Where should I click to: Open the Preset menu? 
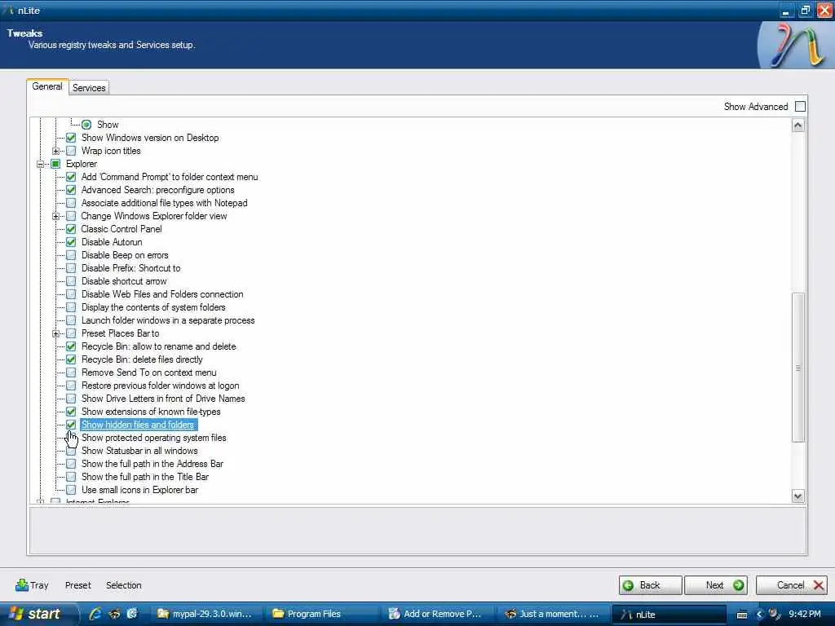click(78, 585)
